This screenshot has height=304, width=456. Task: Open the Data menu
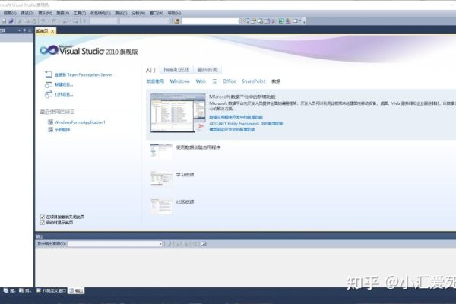pos(63,13)
